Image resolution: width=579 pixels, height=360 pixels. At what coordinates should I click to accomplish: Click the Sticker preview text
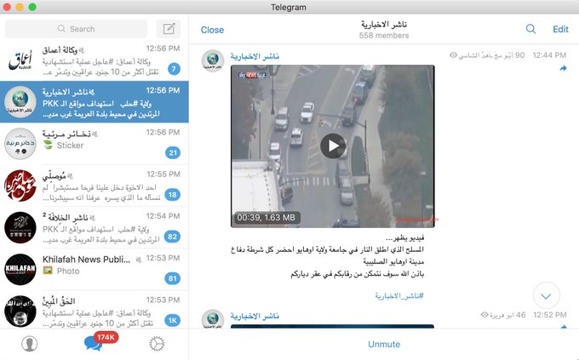pyautogui.click(x=70, y=146)
